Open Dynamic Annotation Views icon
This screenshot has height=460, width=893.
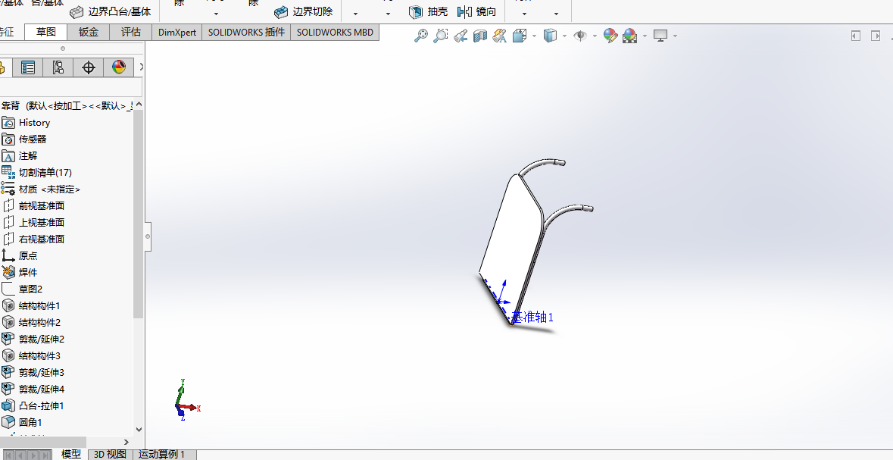tap(499, 36)
